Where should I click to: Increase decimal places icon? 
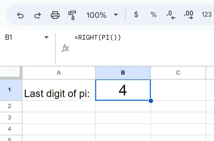(189, 15)
